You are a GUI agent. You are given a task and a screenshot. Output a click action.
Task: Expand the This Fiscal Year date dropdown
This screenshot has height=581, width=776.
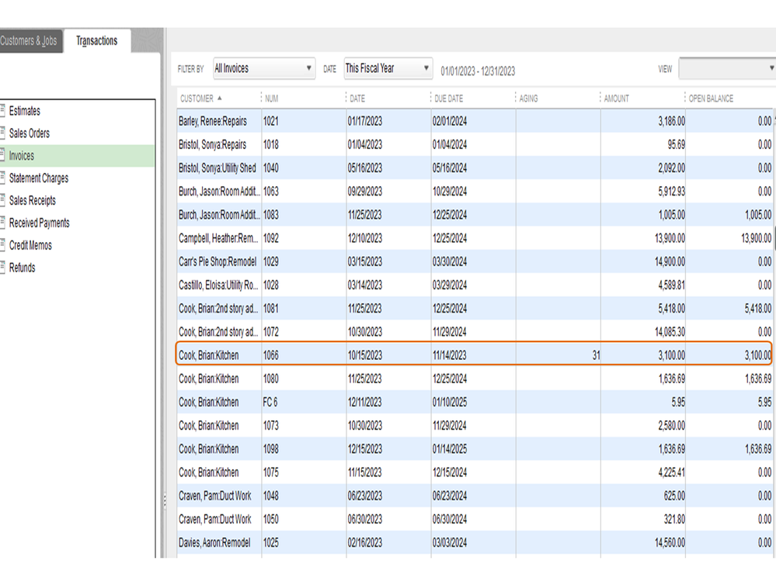click(388, 68)
